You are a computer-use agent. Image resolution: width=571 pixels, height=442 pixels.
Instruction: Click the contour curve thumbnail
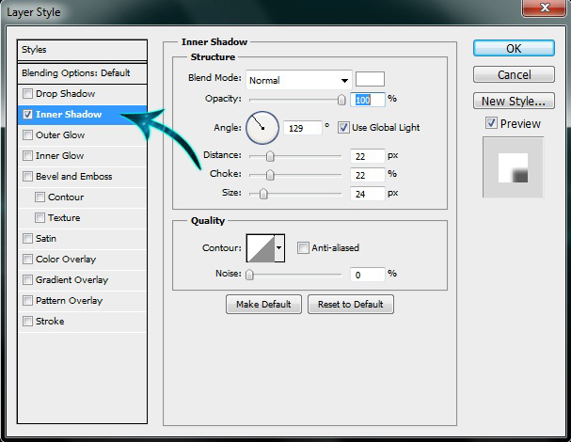point(259,248)
